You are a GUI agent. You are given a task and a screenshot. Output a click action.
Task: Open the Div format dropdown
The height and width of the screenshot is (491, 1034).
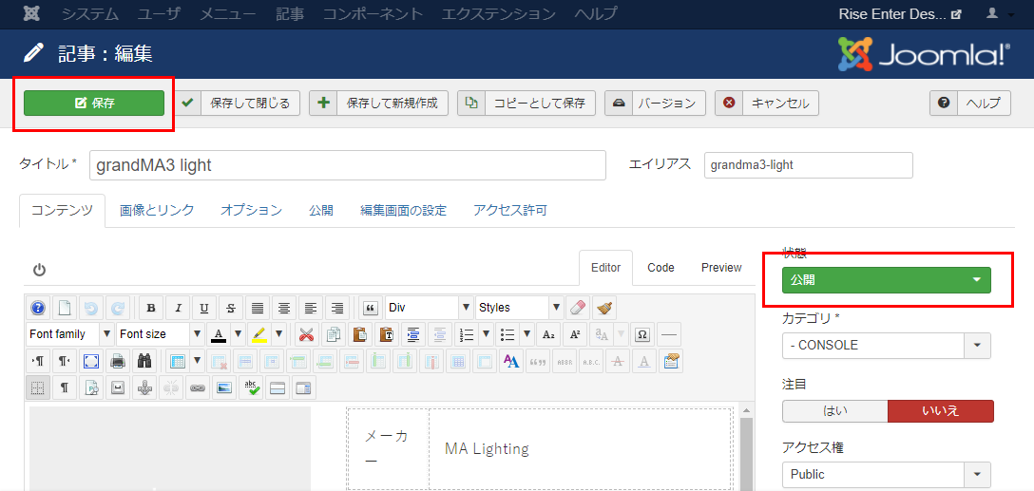pos(430,308)
